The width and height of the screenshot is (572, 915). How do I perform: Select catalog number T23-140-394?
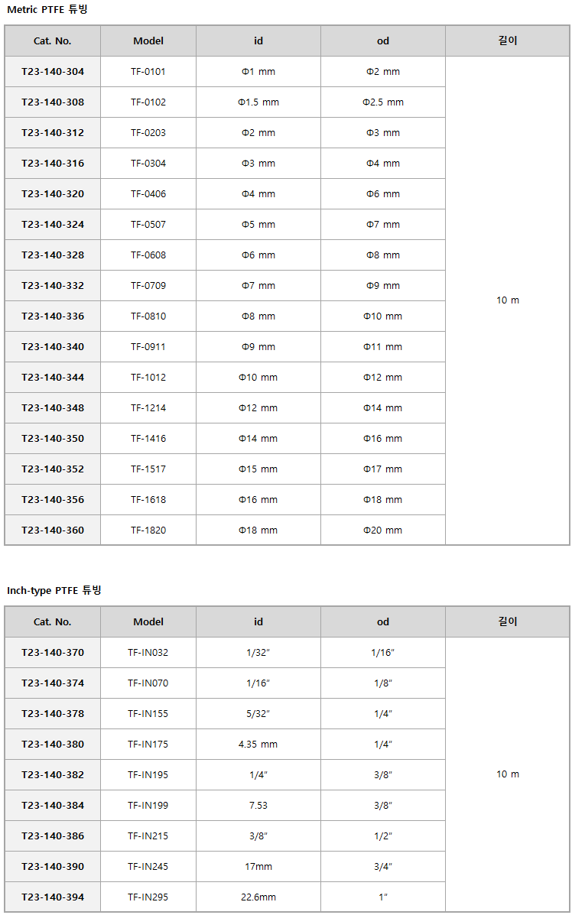[x=53, y=897]
